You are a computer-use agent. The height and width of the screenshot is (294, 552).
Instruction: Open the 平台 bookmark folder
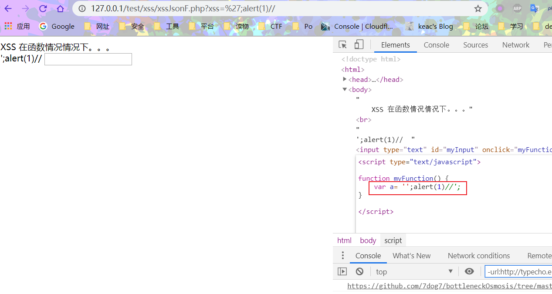click(201, 27)
